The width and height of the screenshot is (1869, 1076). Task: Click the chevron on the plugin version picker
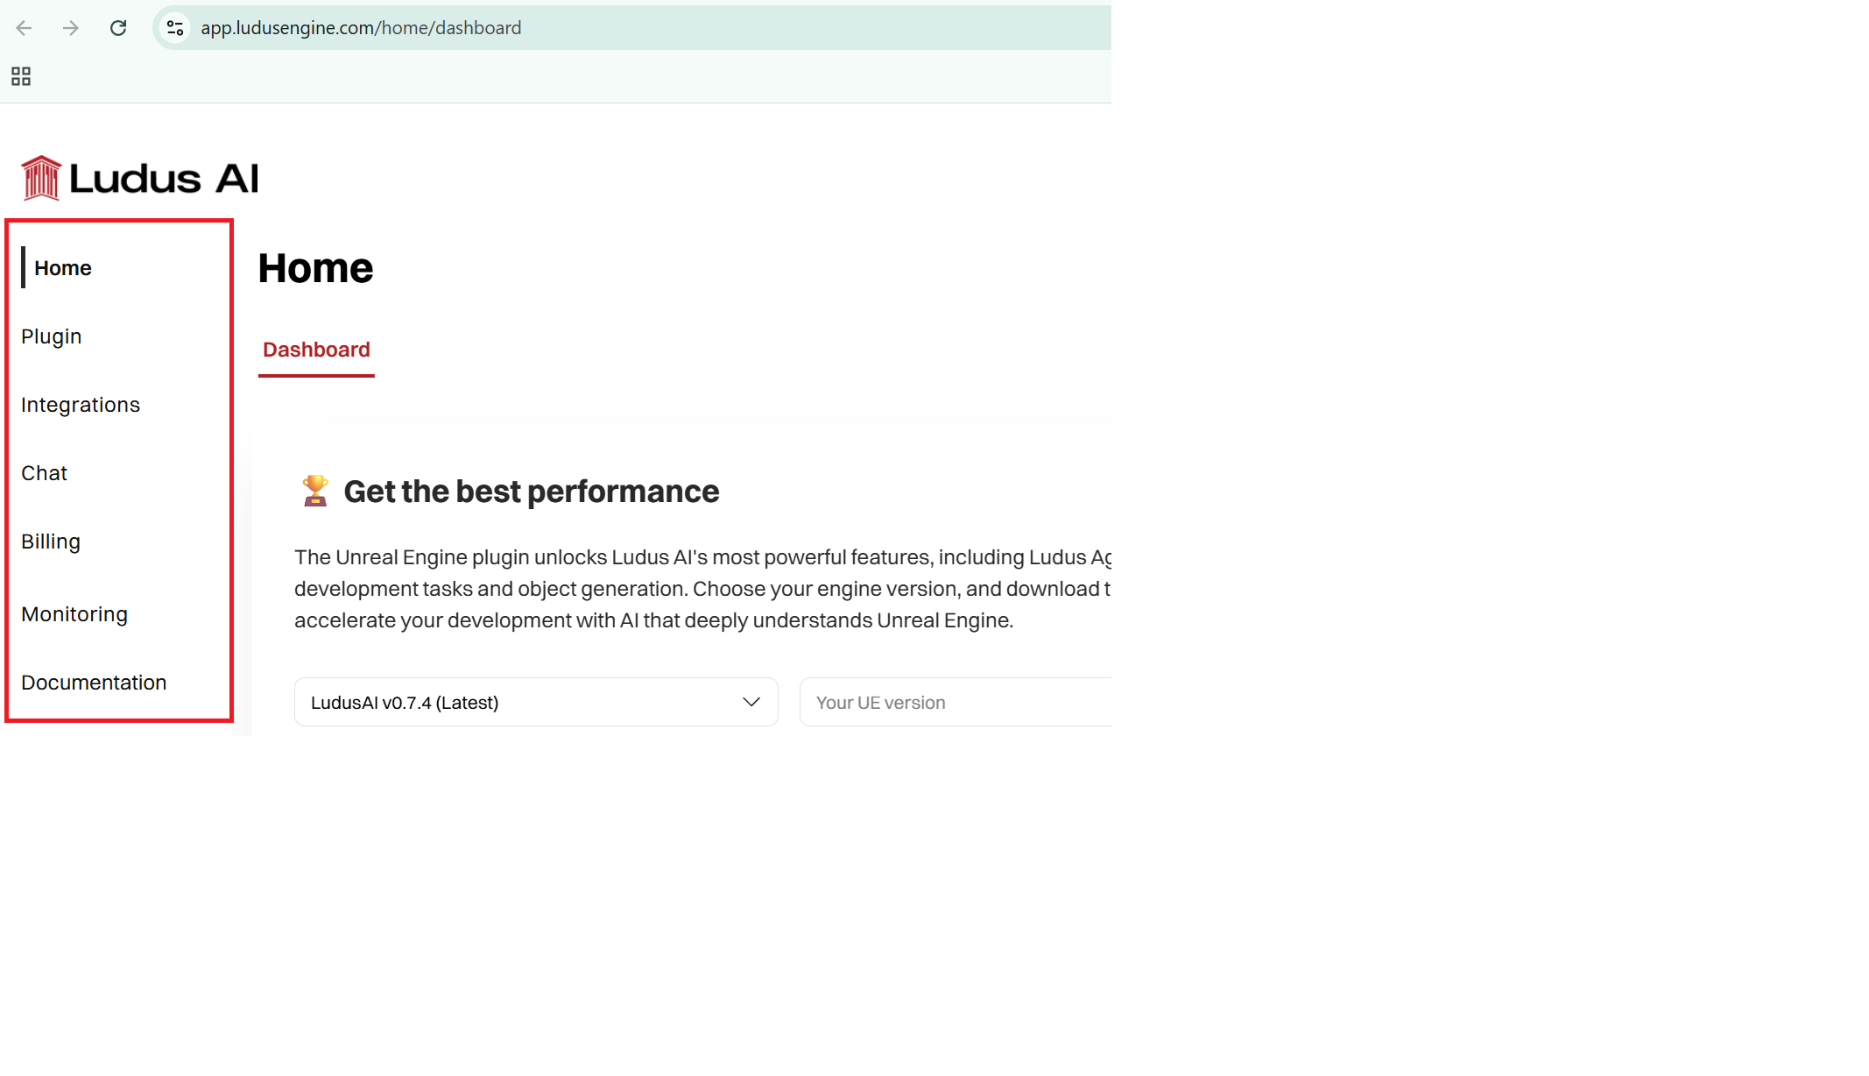(750, 702)
